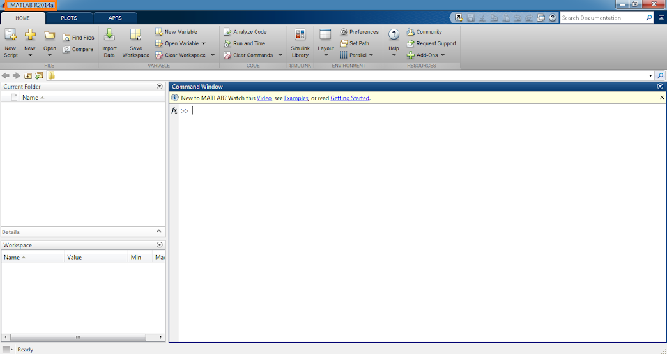Click the Community link
This screenshot has height=354, width=667.
coord(424,32)
